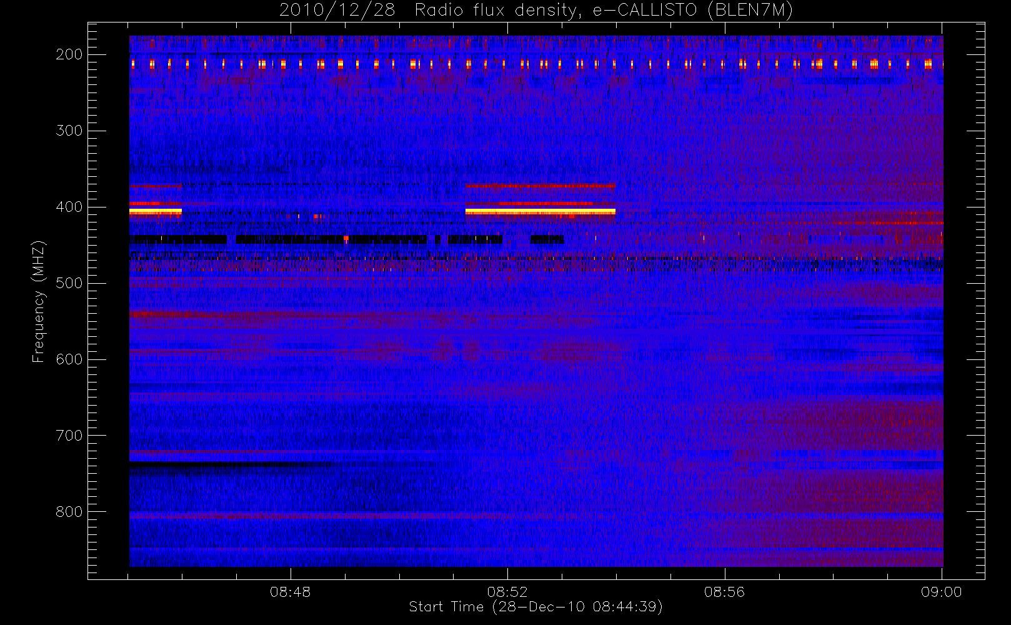1011x625 pixels.
Task: Click the bright yellow band at the spectrogram's left edge
Action: click(156, 212)
